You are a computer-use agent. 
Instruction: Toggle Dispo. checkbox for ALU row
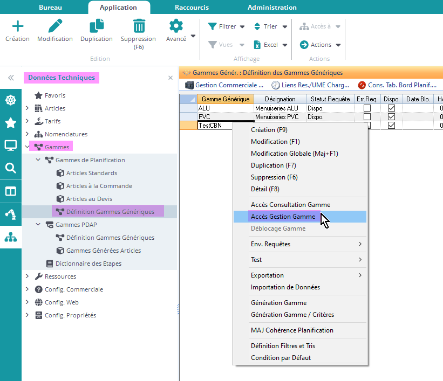tap(392, 108)
